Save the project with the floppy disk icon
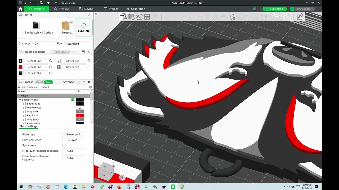 click(42, 3)
